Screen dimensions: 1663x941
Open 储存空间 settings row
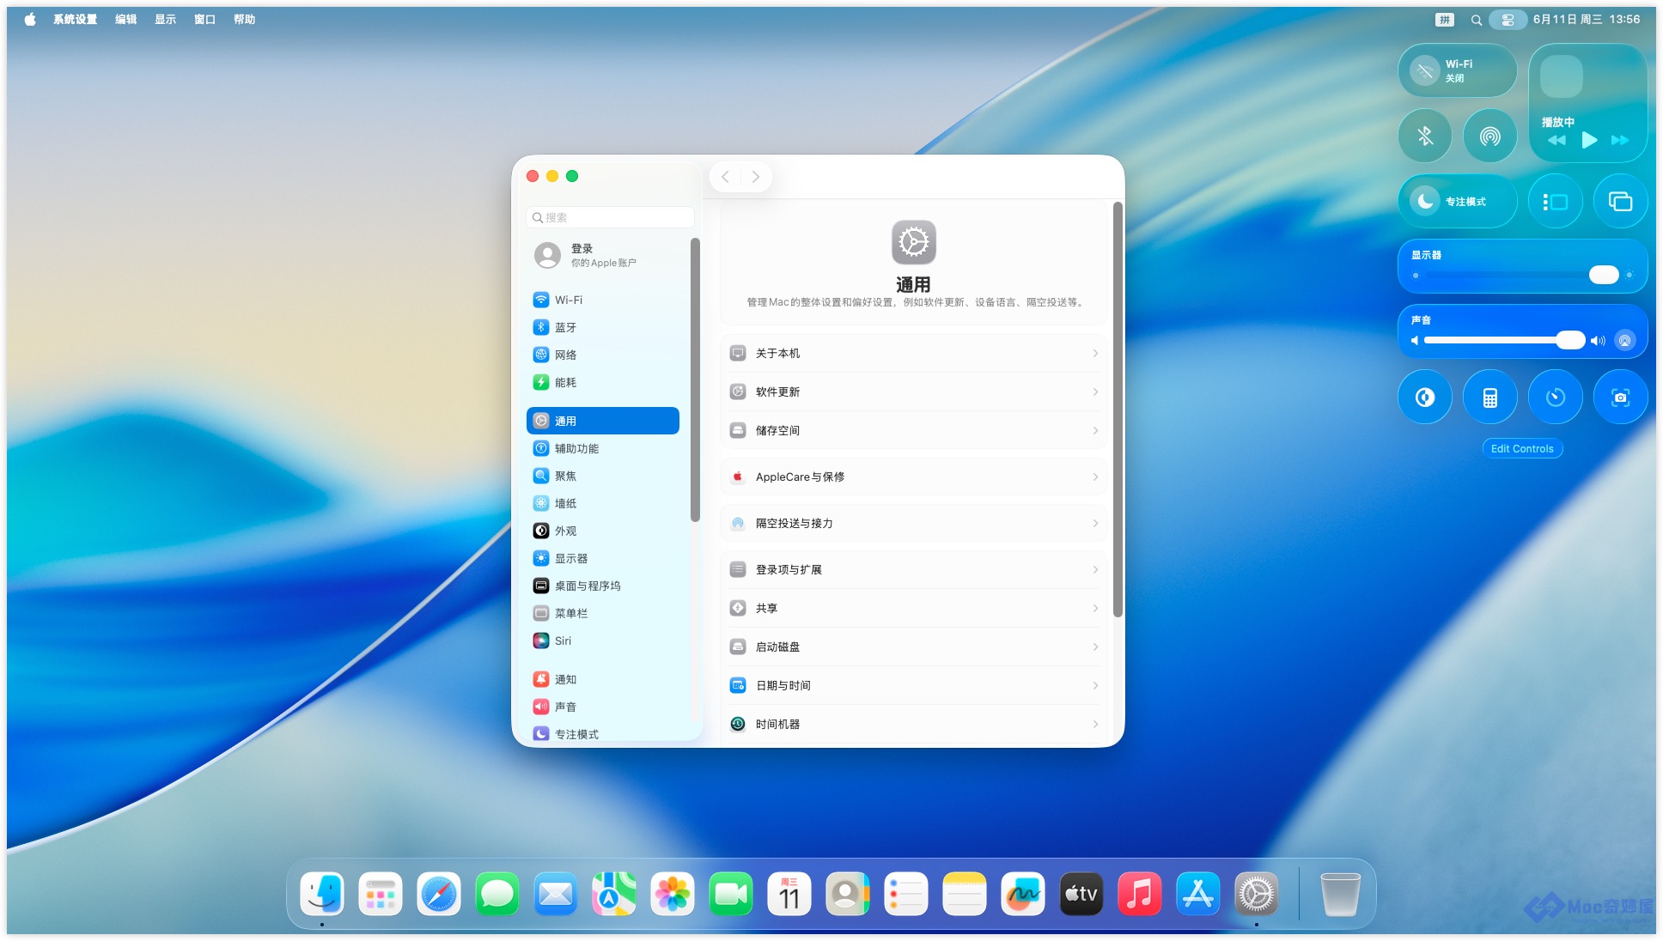click(914, 431)
